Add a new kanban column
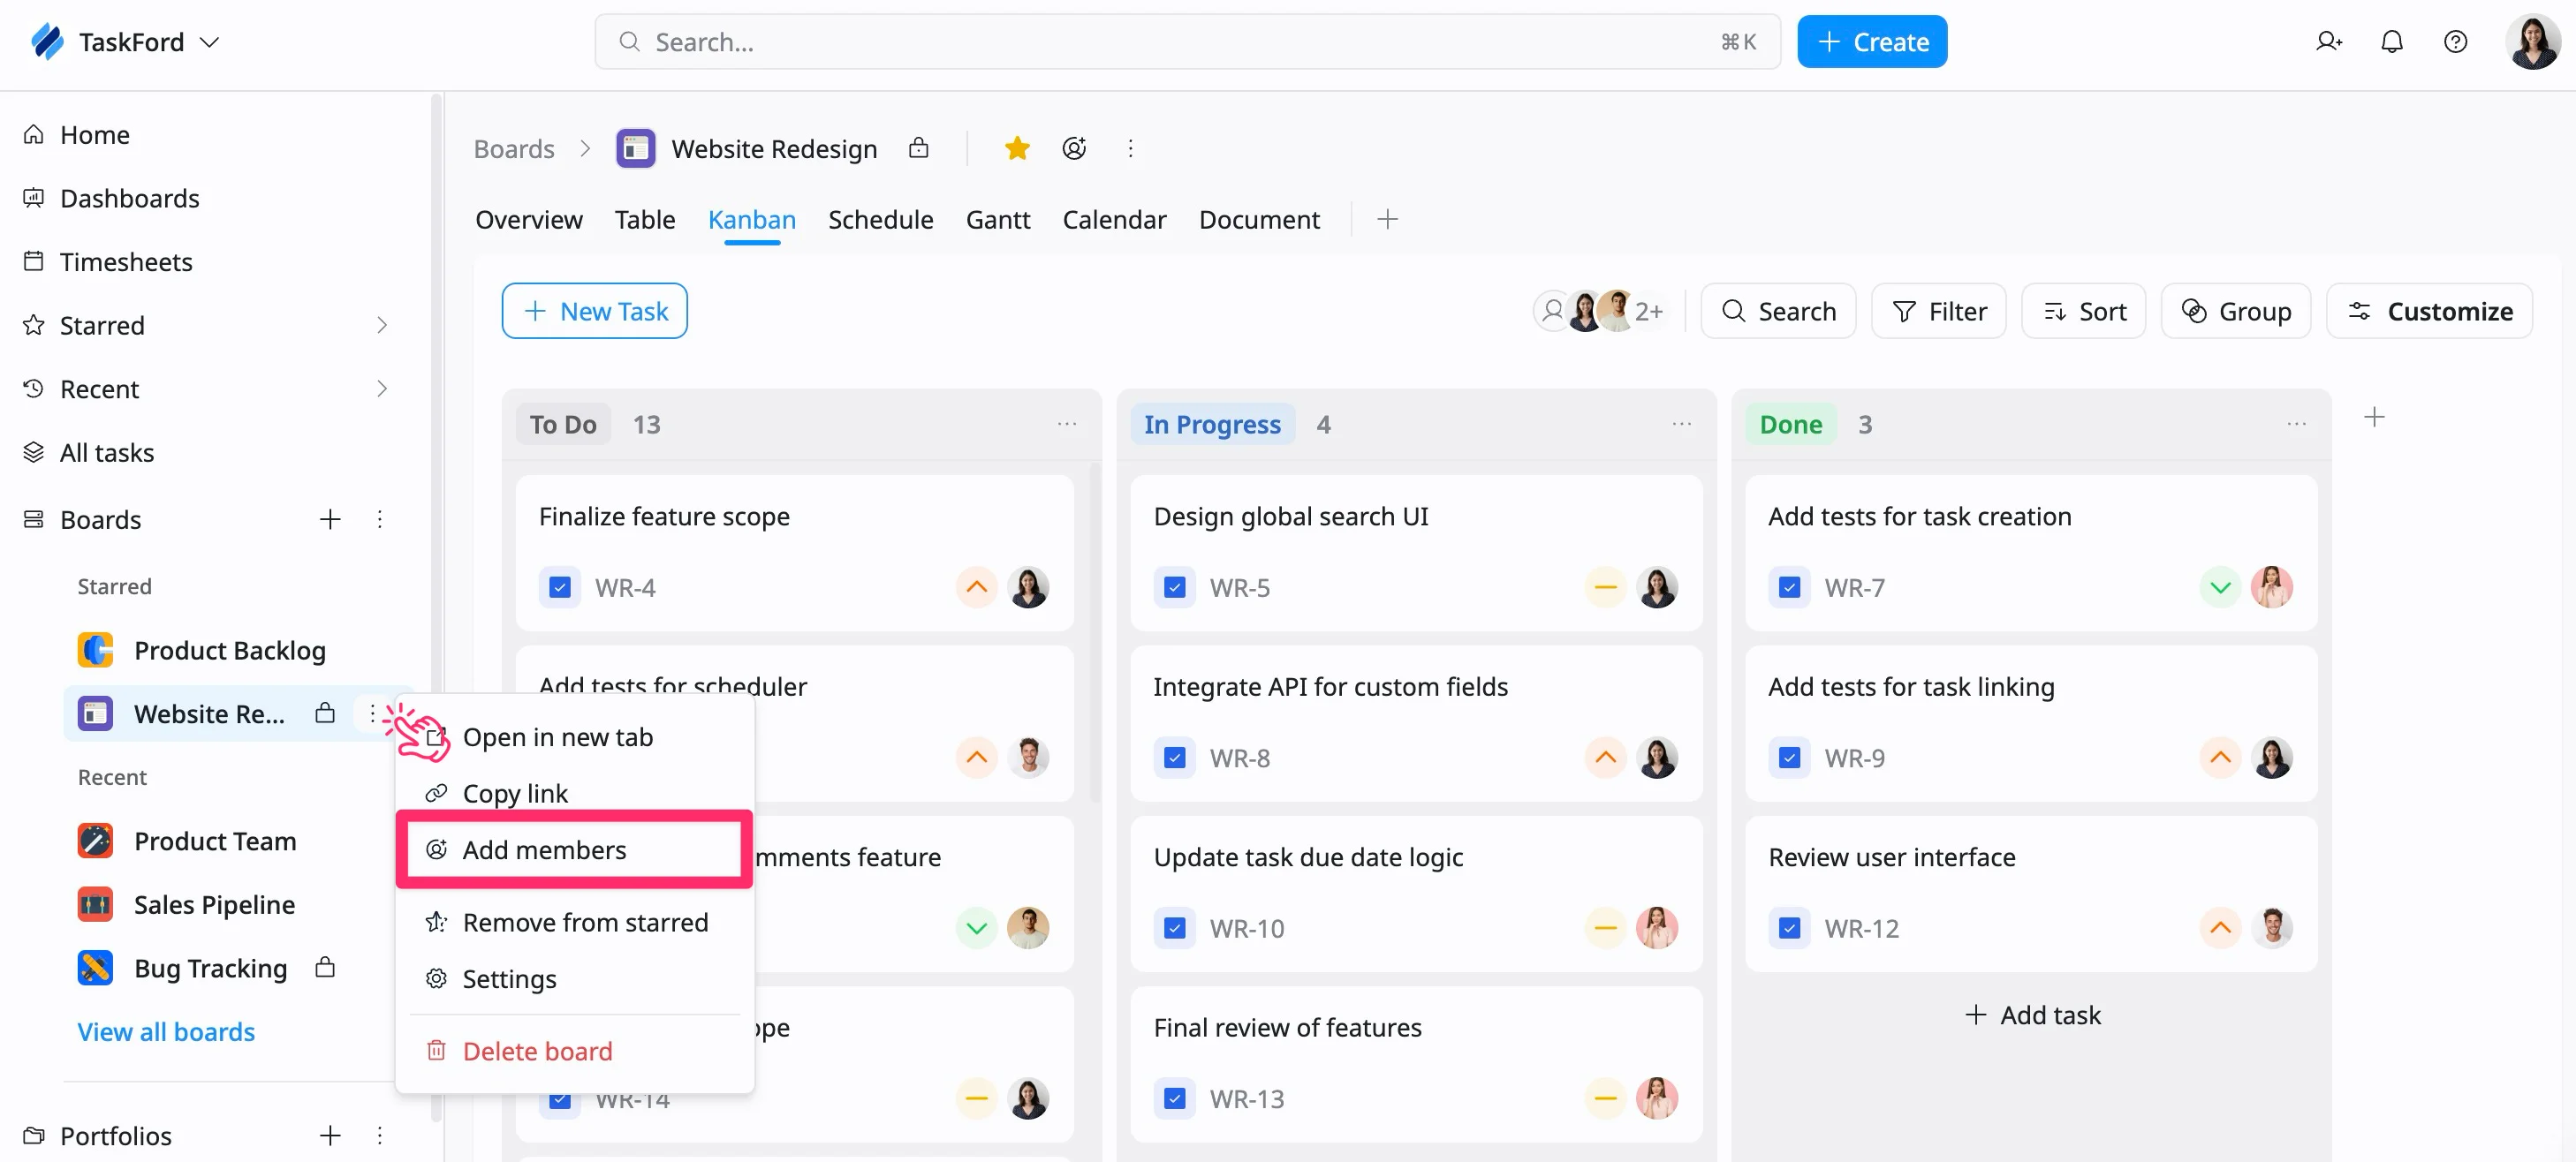This screenshot has height=1162, width=2576. pyautogui.click(x=2374, y=417)
